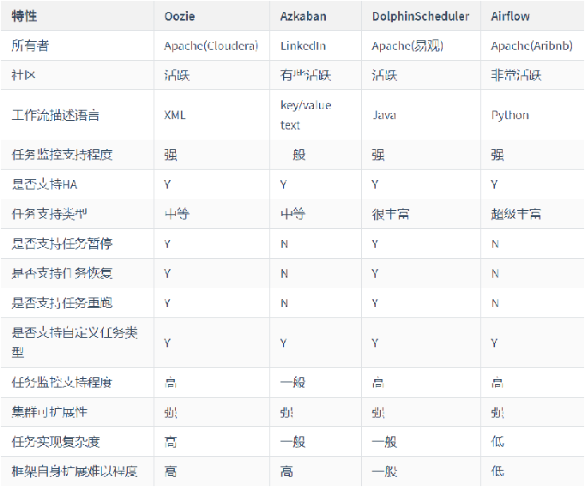The width and height of the screenshot is (585, 487).
Task: Select 高 under Azkaban in 框架自身扩展 row
Action: [x=286, y=472]
